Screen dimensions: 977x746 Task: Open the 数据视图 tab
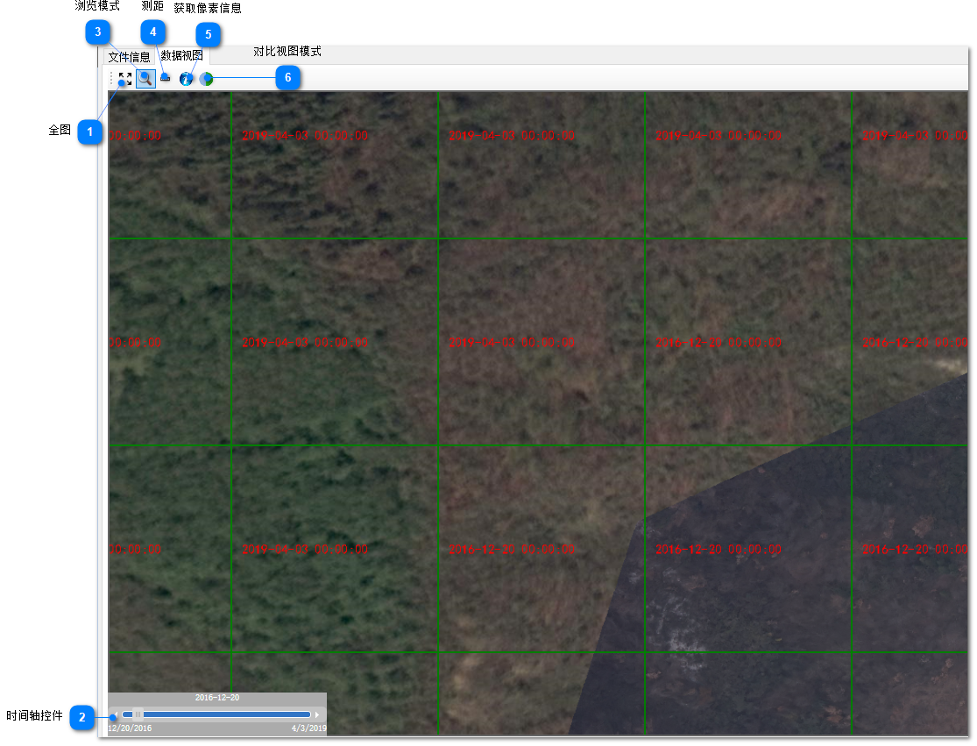(182, 56)
